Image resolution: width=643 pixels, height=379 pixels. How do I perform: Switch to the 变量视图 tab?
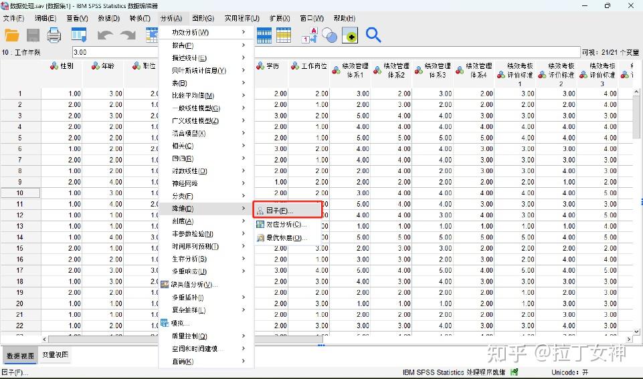coord(55,355)
